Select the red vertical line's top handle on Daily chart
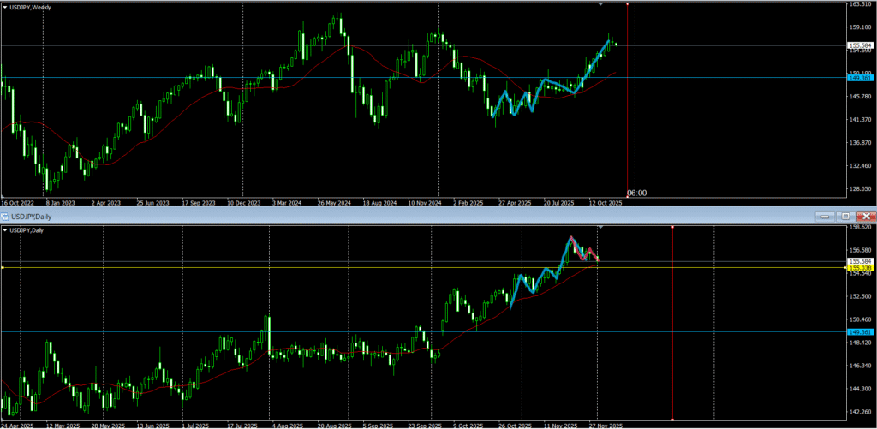This screenshot has width=877, height=429. click(672, 227)
